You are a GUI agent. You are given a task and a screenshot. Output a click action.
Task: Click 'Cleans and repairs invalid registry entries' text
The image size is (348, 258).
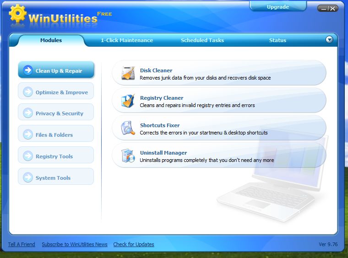[197, 105]
